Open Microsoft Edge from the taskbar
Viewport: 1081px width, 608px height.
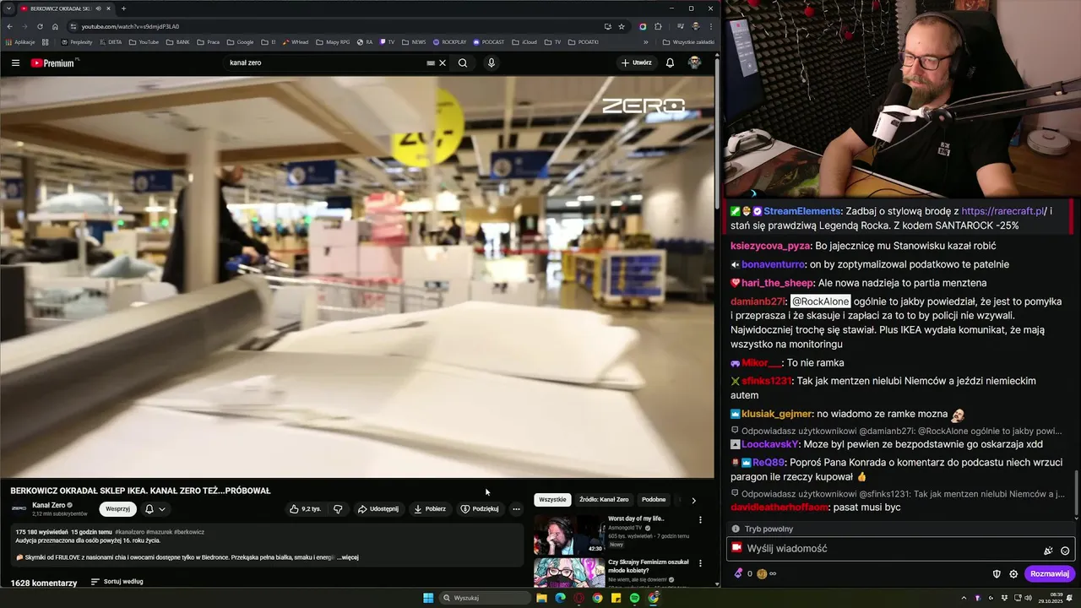560,598
